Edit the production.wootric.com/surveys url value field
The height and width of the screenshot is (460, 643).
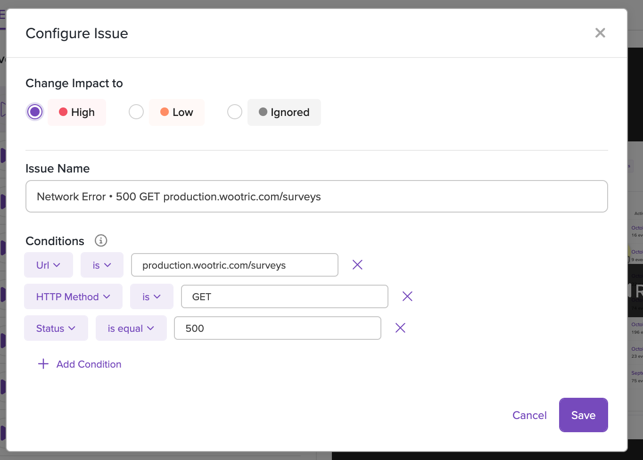pos(235,265)
